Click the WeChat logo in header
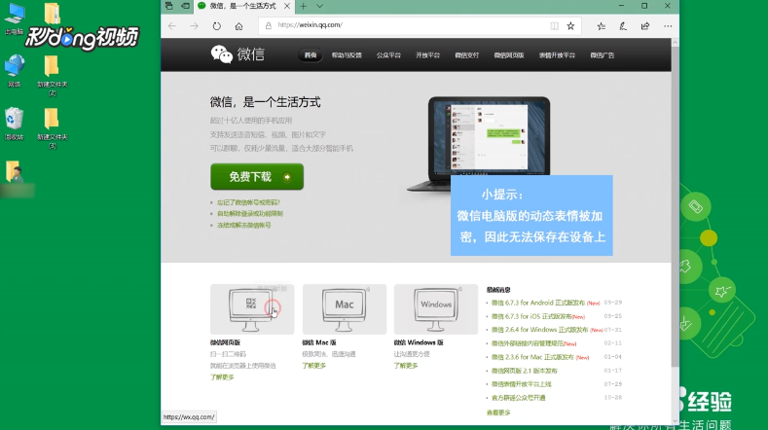Viewport: 768px width, 430px height. (x=238, y=54)
